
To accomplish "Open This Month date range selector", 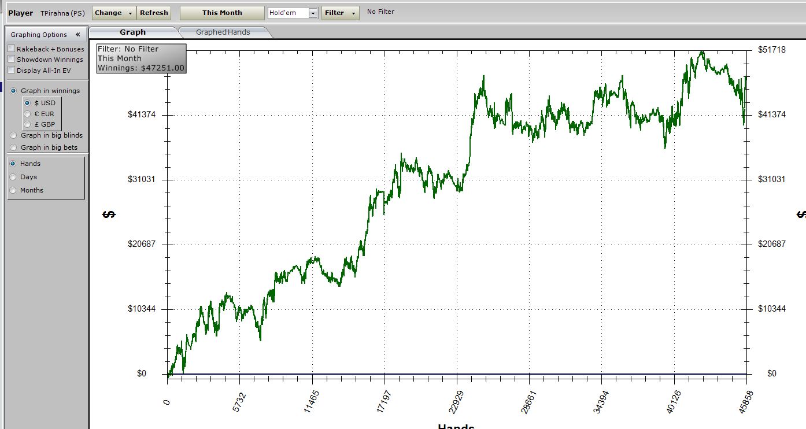I will [x=221, y=12].
